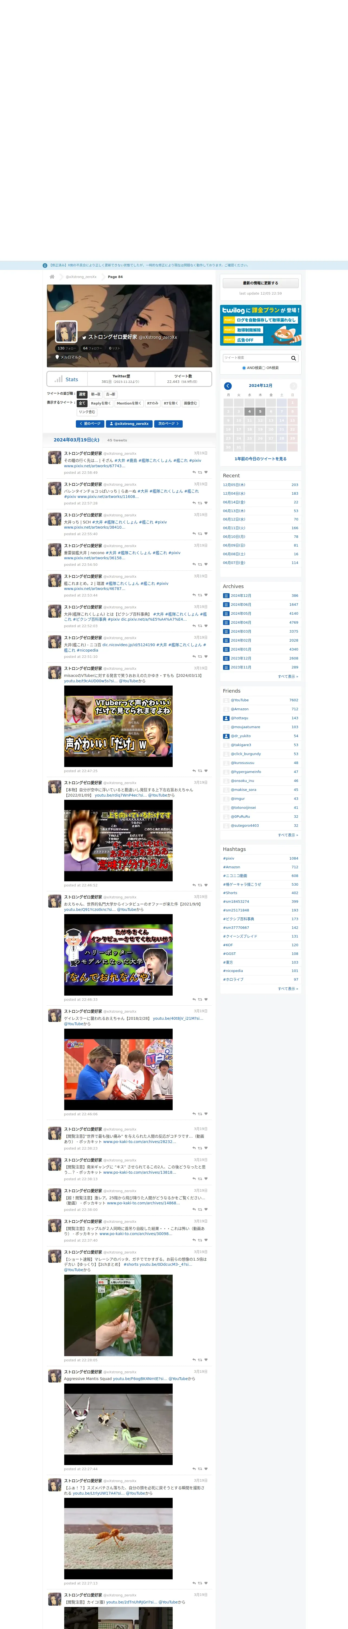Open the #pixiv hashtag in sidebar
This screenshot has width=348, height=1629.
coord(229,858)
